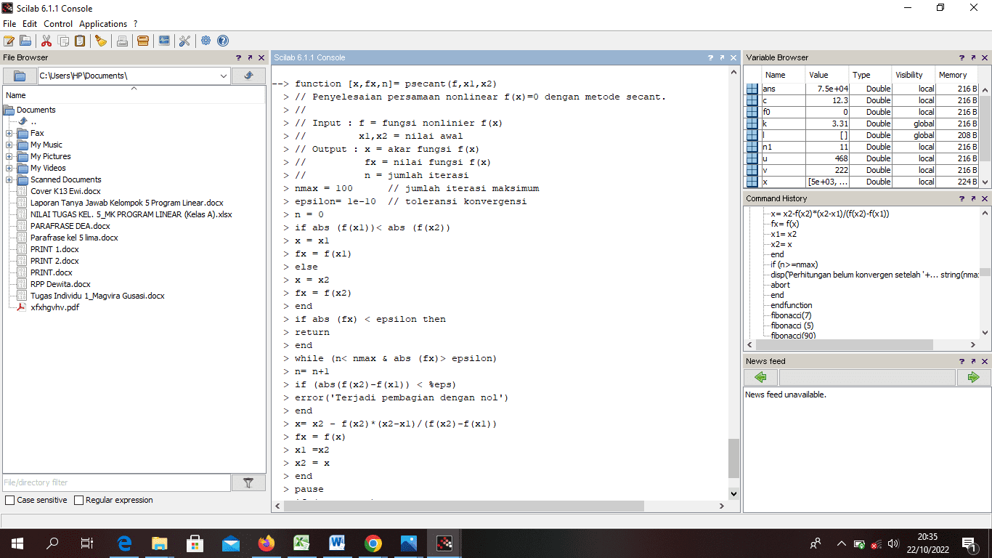Open Google Chrome from taskbar

click(x=373, y=543)
